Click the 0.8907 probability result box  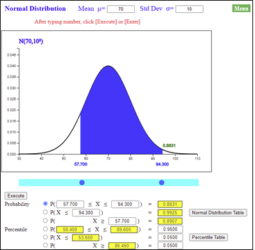170,221
